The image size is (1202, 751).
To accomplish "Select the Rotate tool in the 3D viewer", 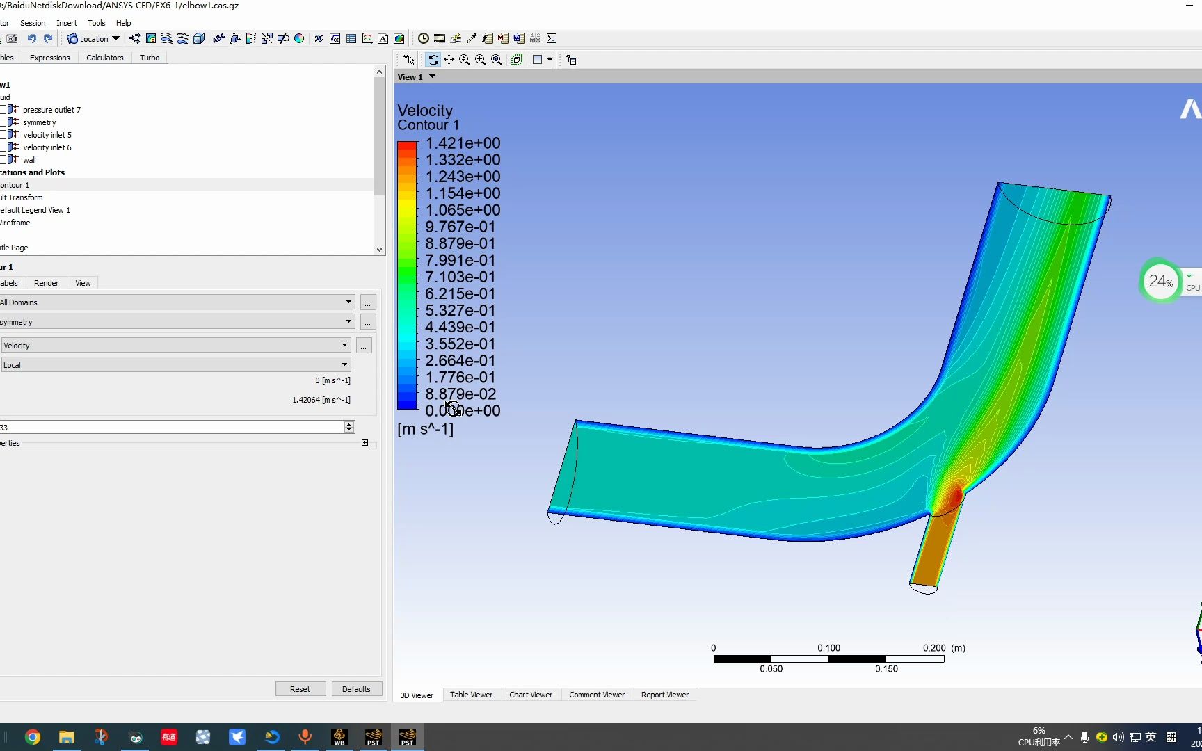I will [433, 60].
